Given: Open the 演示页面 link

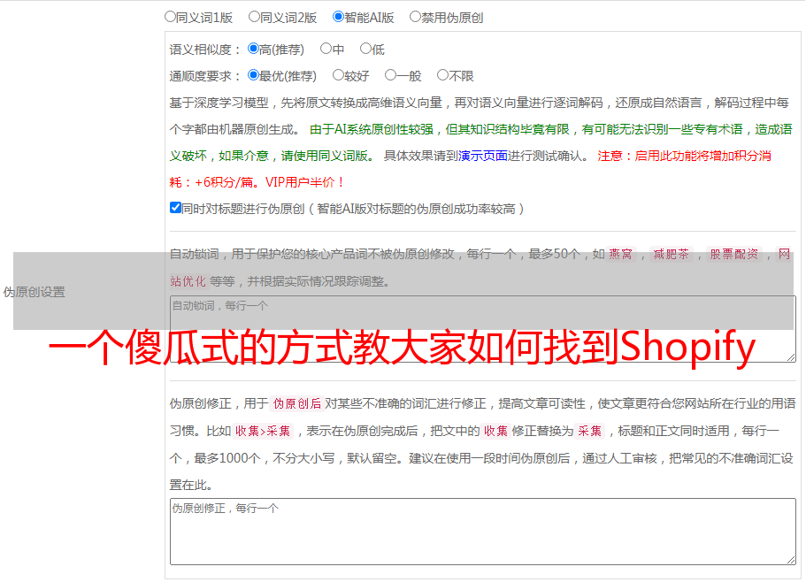Looking at the screenshot, I should point(482,156).
